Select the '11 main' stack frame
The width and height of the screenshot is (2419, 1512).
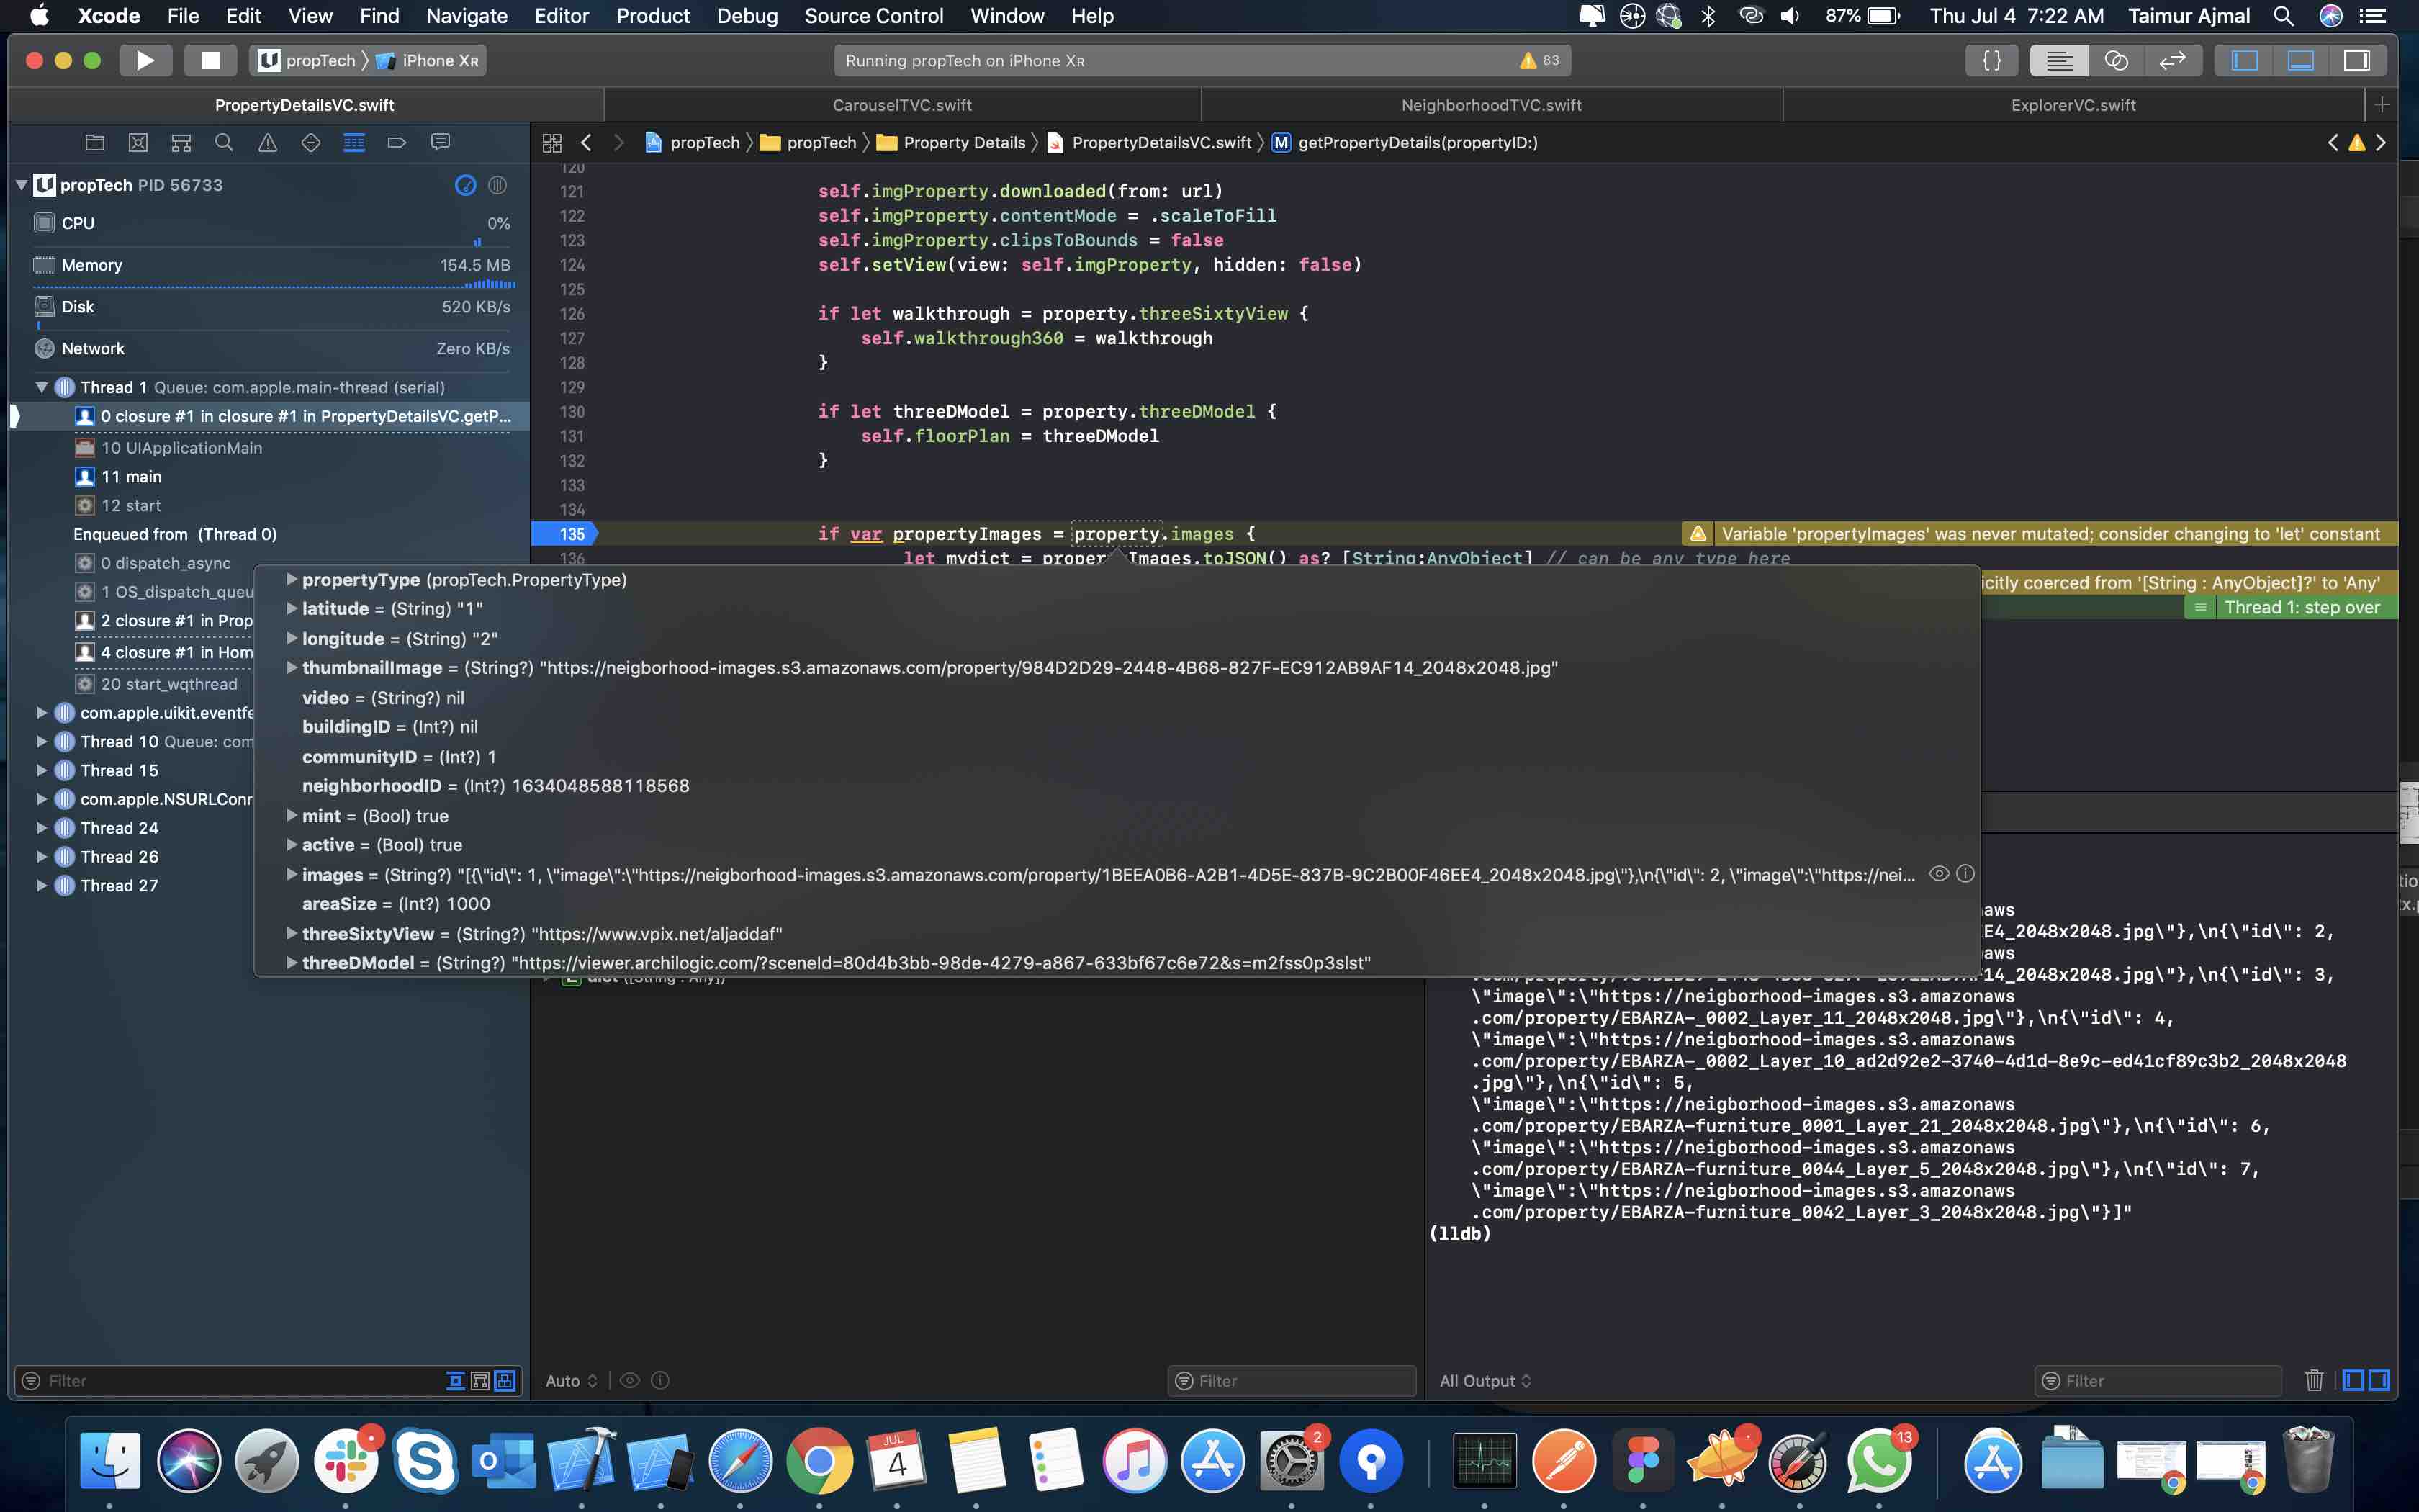[131, 477]
